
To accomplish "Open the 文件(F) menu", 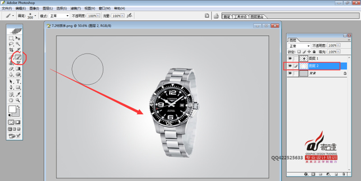I will coord(7,8).
